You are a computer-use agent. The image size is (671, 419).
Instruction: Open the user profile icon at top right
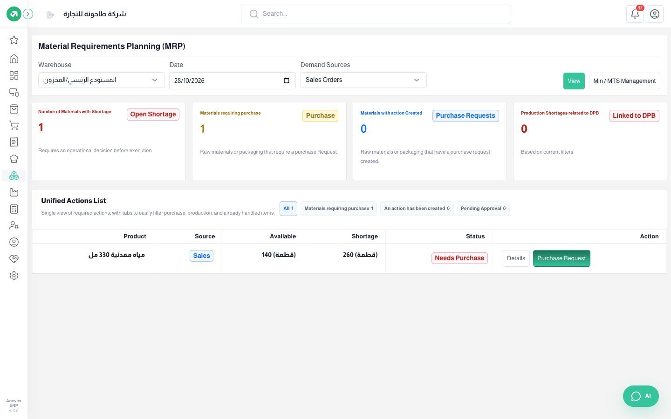(655, 14)
